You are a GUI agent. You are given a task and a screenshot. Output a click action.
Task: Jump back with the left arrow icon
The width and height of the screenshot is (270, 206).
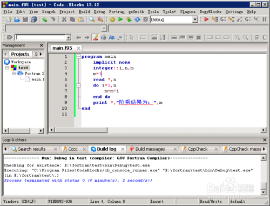coord(79,37)
